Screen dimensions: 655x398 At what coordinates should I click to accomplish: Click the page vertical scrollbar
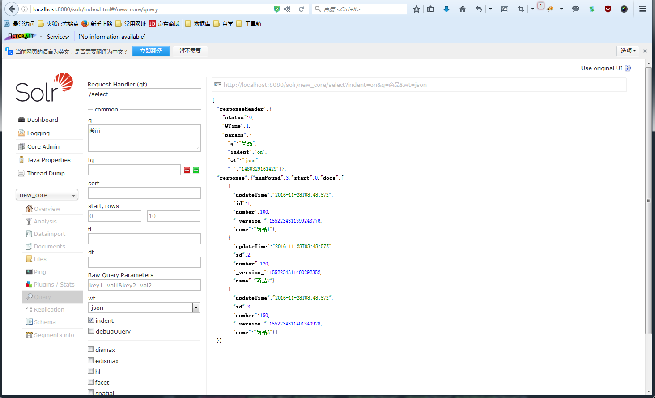click(648, 201)
